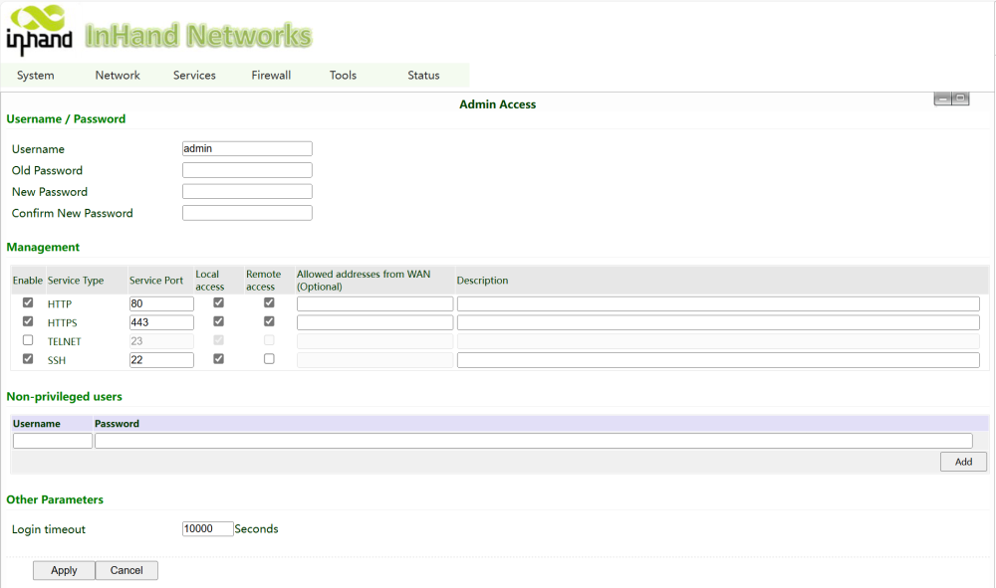Disable the HTTP service Enable checkbox
The image size is (996, 588).
point(28,302)
